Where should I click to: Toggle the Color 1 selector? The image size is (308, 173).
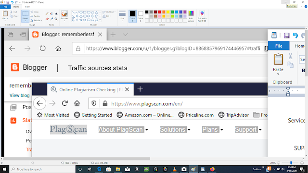132,16
